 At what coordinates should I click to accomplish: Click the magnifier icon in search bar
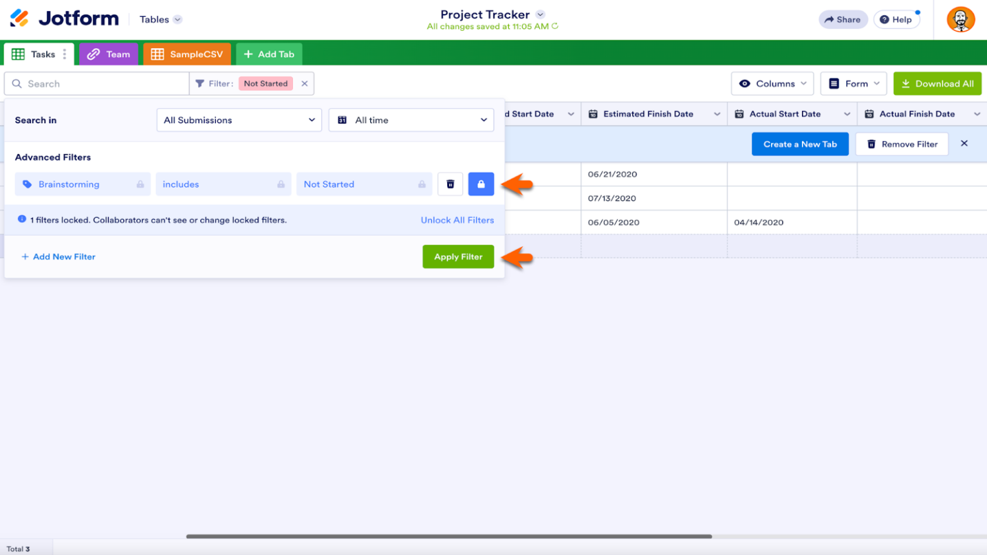(x=17, y=84)
